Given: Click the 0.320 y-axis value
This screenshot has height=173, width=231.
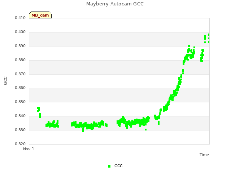Looking at the screenshot, I should 20,144.
